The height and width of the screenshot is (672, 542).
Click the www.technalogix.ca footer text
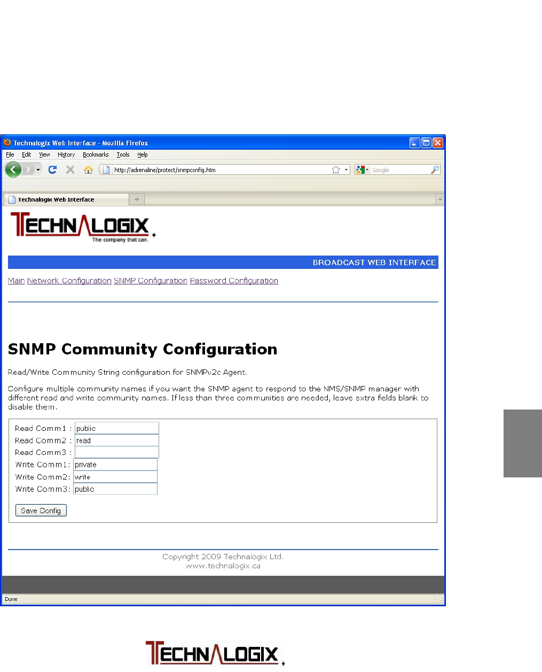(223, 566)
